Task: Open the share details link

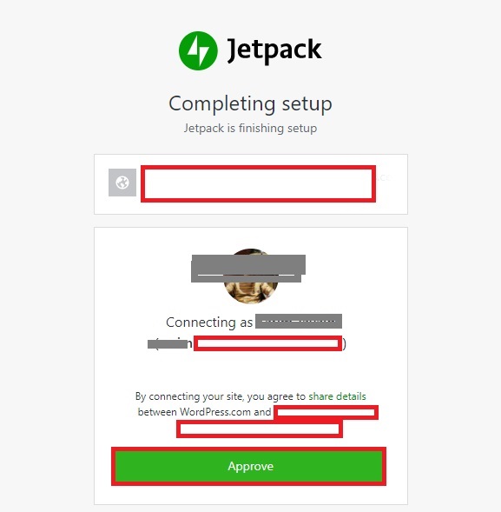Action: [x=337, y=396]
